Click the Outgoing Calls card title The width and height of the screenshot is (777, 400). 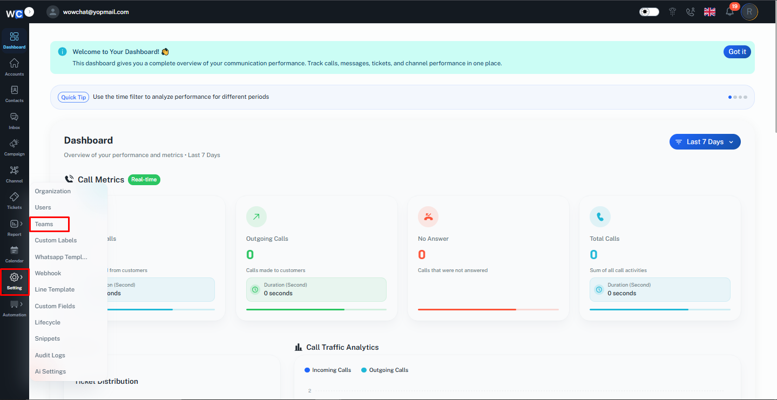[267, 239]
